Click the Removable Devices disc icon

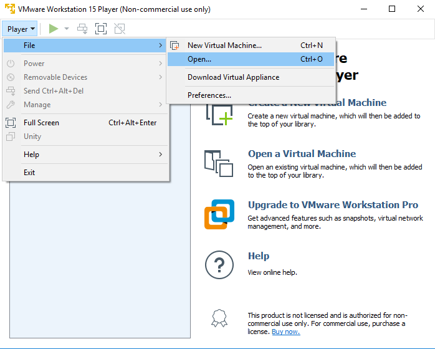coord(11,77)
